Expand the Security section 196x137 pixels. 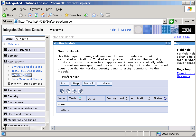tap(5, 96)
